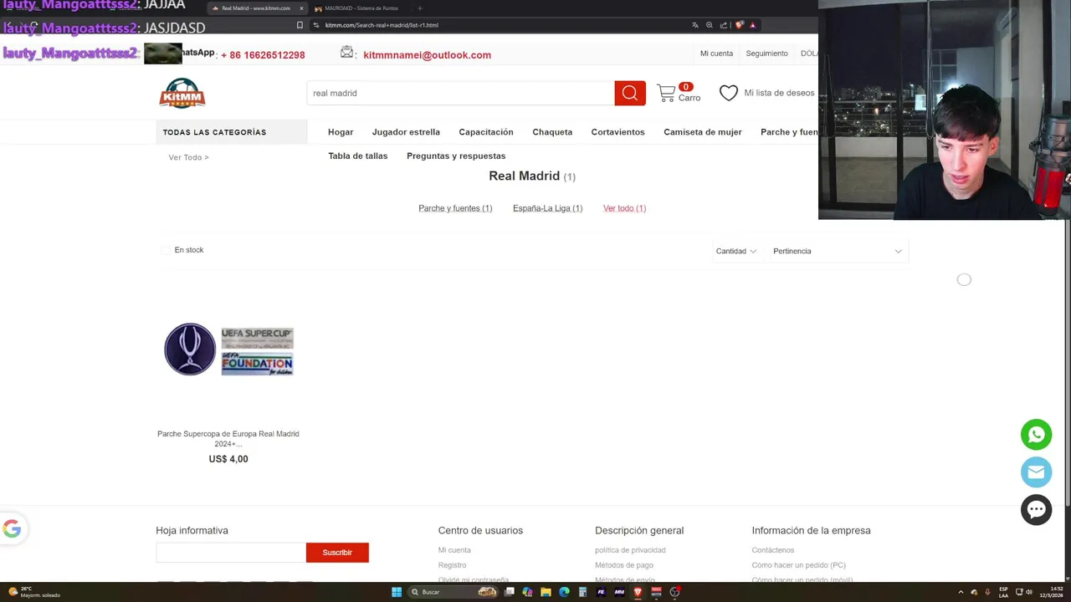The image size is (1071, 602).
Task: Open the Camiseta de mujer menu
Action: [x=703, y=132]
